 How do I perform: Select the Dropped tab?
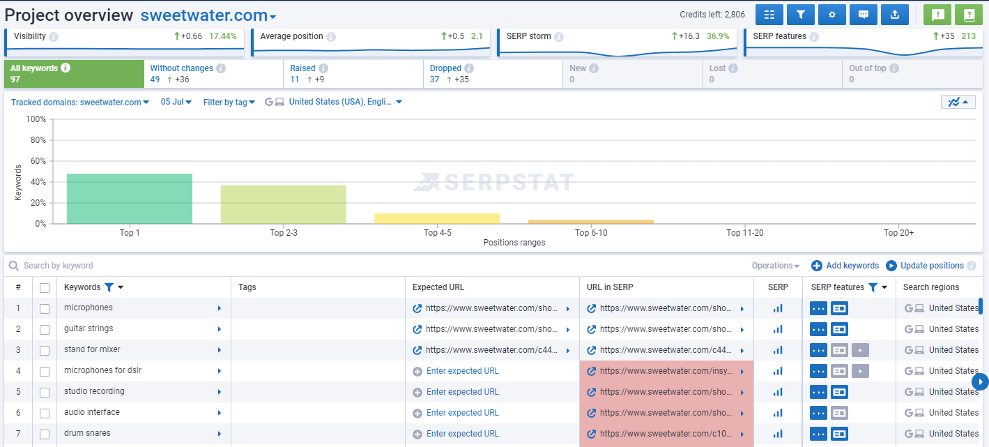tap(493, 74)
